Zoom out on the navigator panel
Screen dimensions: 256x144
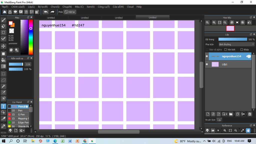[x=225, y=22]
